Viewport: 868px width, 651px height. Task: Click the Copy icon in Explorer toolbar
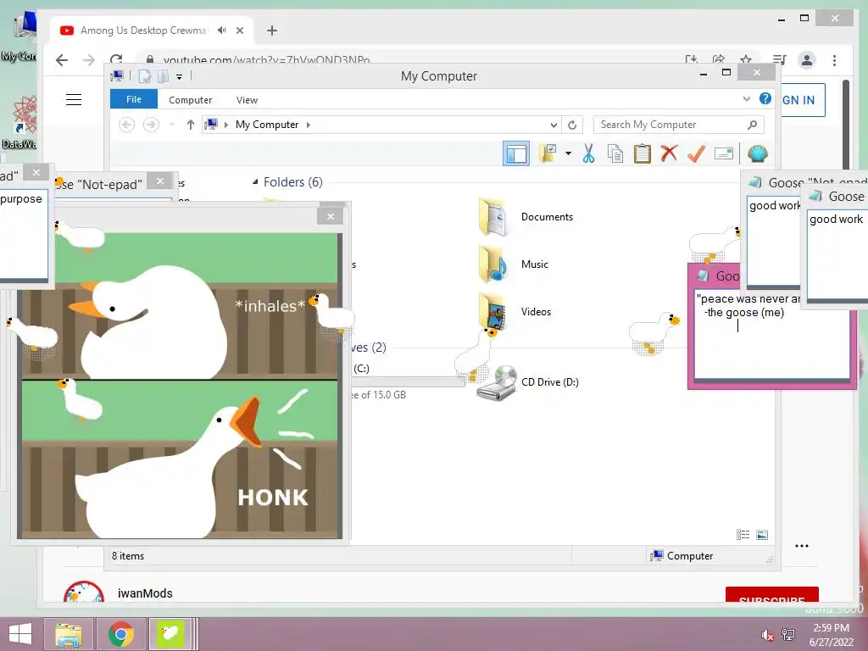pyautogui.click(x=615, y=153)
